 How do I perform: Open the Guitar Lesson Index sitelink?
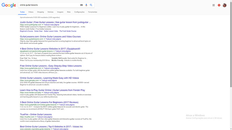[51, 31]
